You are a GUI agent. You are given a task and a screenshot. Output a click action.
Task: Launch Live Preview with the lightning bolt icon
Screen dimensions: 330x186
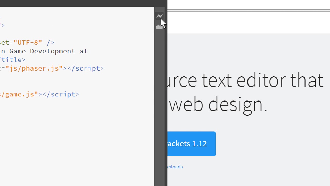click(x=159, y=16)
